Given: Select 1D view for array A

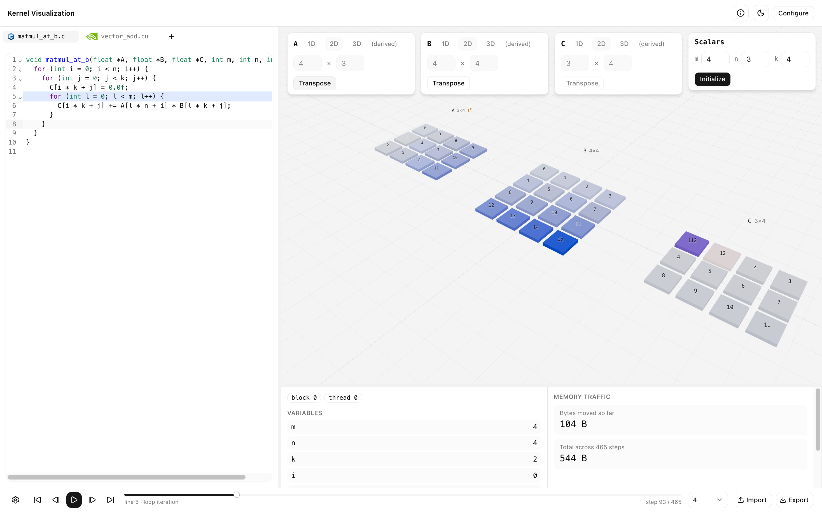Looking at the screenshot, I should [x=312, y=44].
